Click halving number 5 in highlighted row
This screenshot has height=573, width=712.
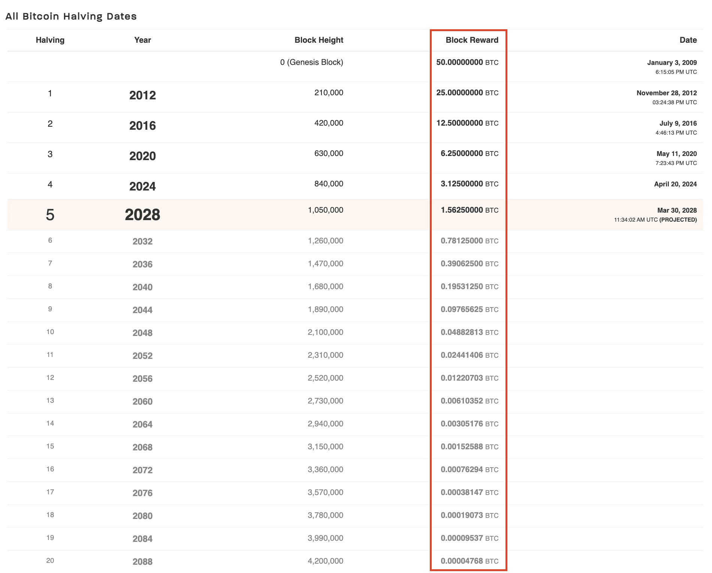[50, 215]
